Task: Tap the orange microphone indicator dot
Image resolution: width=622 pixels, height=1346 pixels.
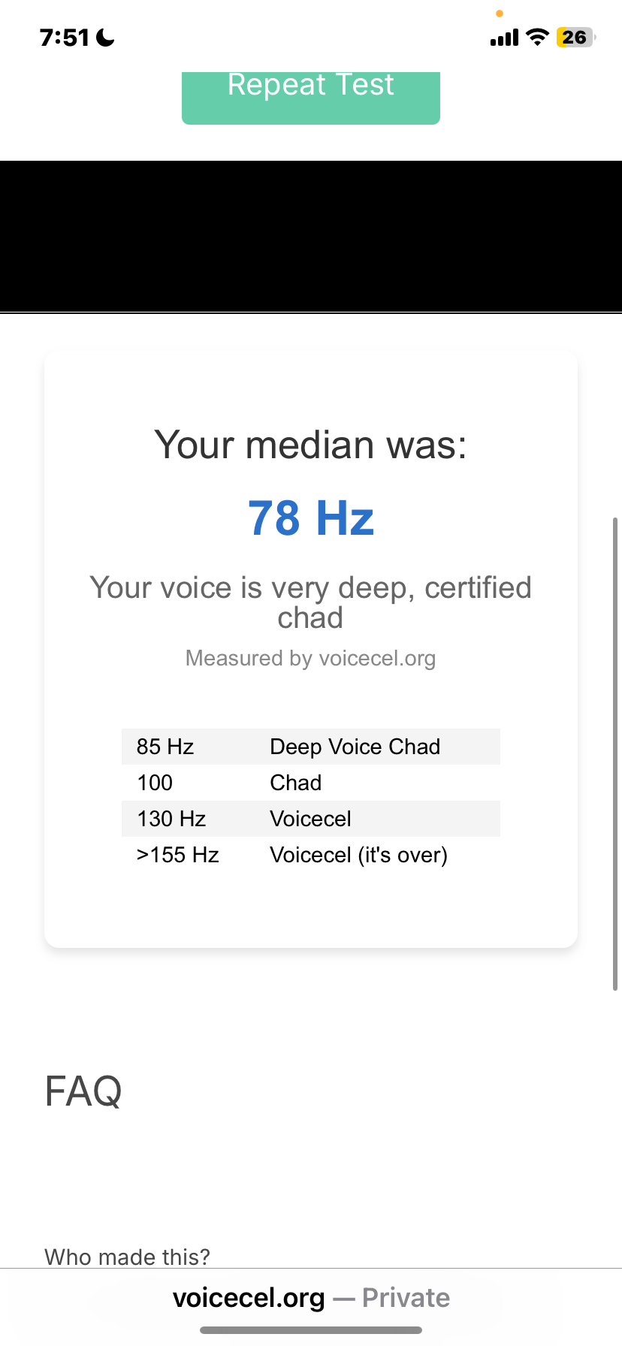Action: pos(500,14)
